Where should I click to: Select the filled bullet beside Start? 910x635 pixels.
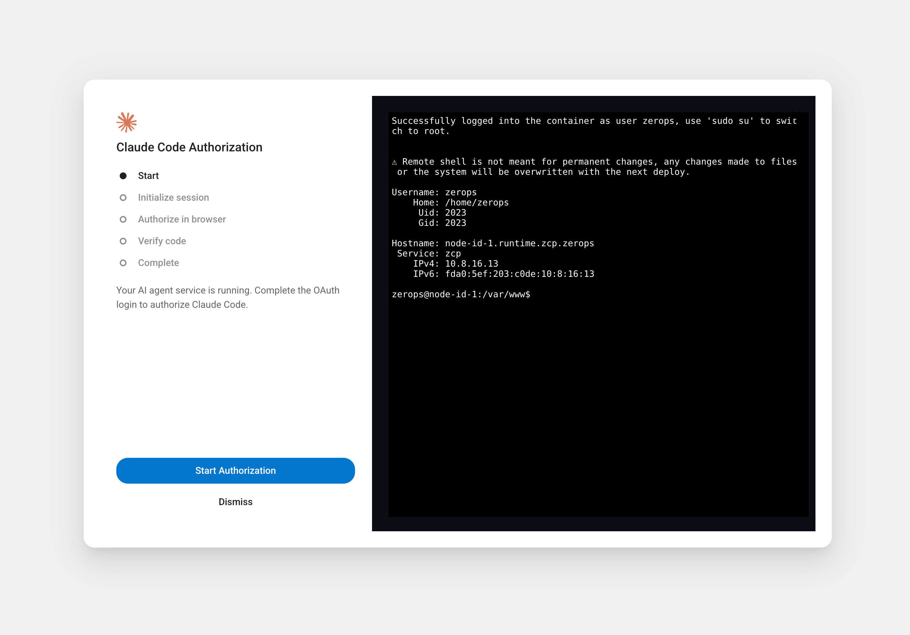pyautogui.click(x=123, y=176)
